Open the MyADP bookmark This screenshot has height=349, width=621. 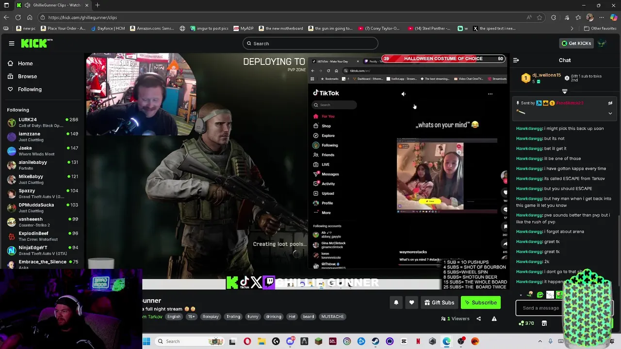(x=244, y=28)
